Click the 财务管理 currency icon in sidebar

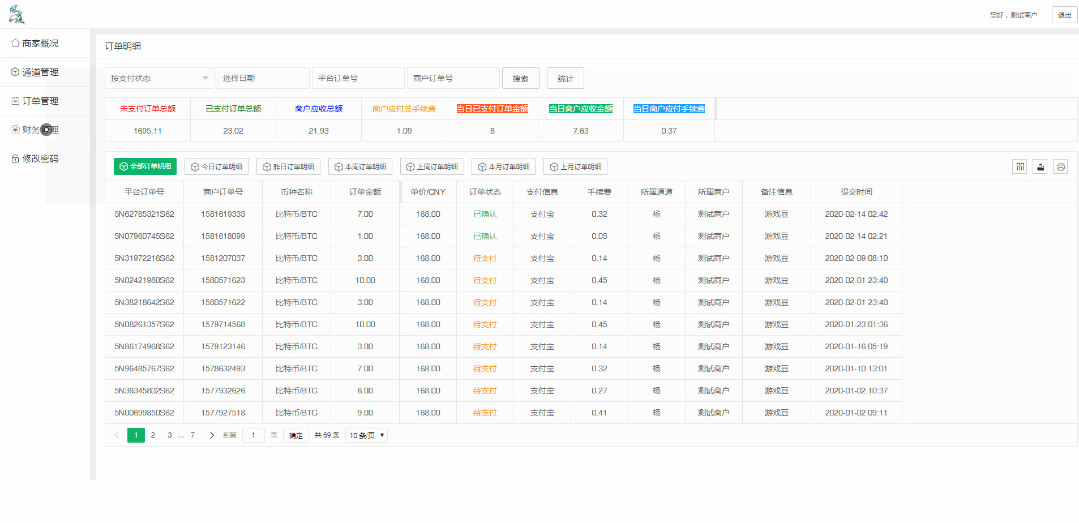click(x=14, y=130)
